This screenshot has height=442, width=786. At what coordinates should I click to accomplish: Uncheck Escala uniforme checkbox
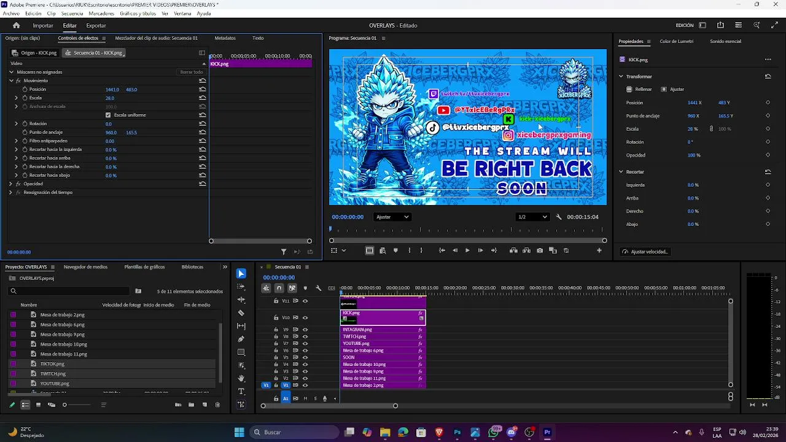coord(108,115)
